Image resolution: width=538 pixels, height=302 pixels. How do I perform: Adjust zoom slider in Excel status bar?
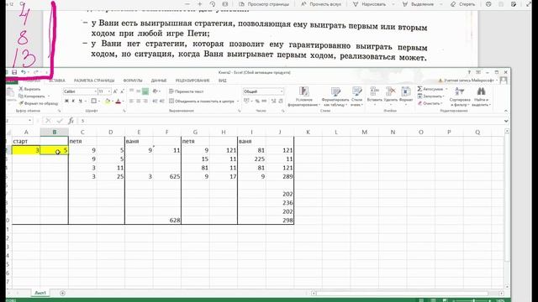click(x=474, y=300)
